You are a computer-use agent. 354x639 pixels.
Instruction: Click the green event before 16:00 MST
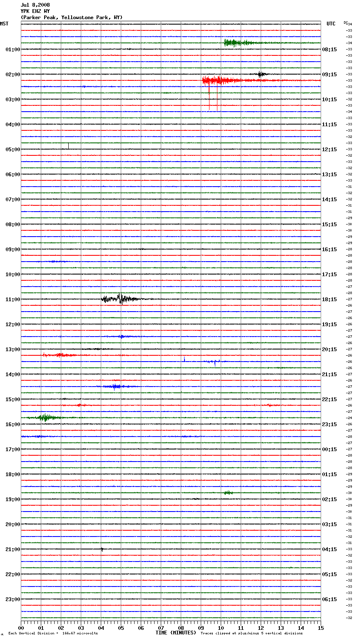[45, 417]
